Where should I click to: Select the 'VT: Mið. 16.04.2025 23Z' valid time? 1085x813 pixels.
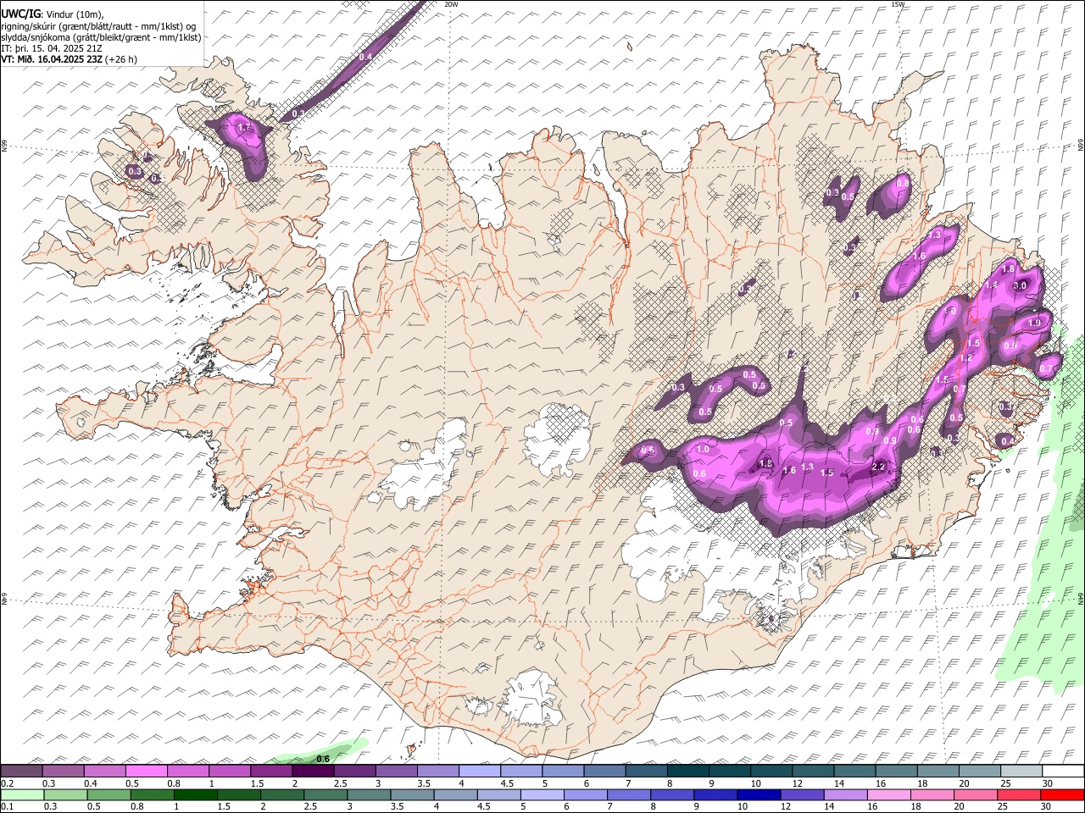pyautogui.click(x=53, y=59)
